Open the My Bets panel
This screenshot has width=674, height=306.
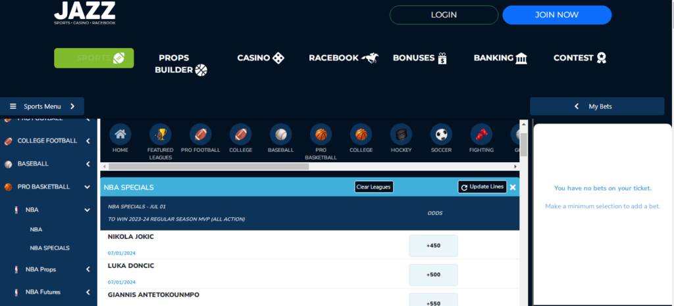(x=597, y=106)
